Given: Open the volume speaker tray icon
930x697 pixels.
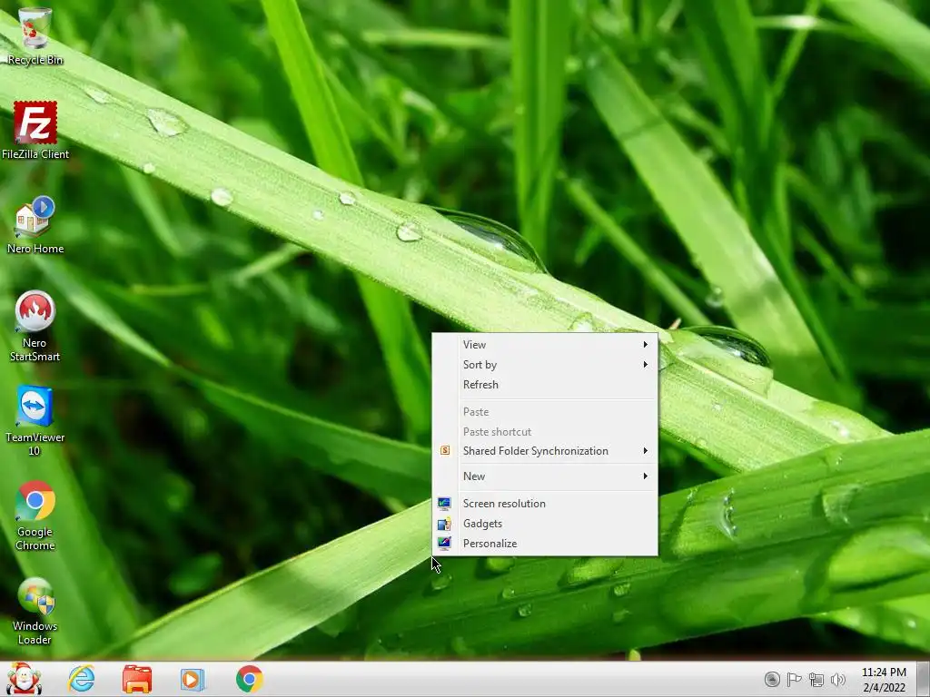Looking at the screenshot, I should [838, 680].
